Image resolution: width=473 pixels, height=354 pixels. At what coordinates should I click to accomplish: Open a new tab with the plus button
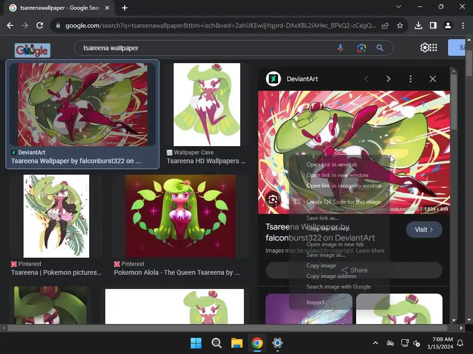125,8
